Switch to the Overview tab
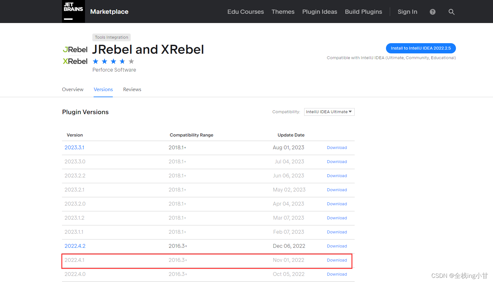The height and width of the screenshot is (282, 493). (73, 90)
